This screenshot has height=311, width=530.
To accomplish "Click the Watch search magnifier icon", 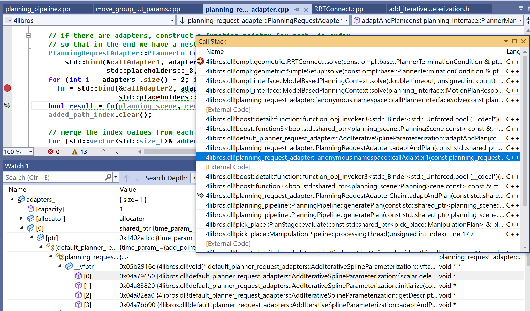I will [x=108, y=177].
